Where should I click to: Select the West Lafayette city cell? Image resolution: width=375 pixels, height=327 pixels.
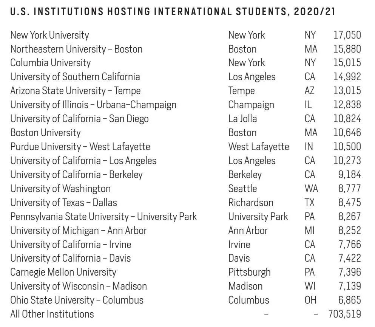pos(258,147)
